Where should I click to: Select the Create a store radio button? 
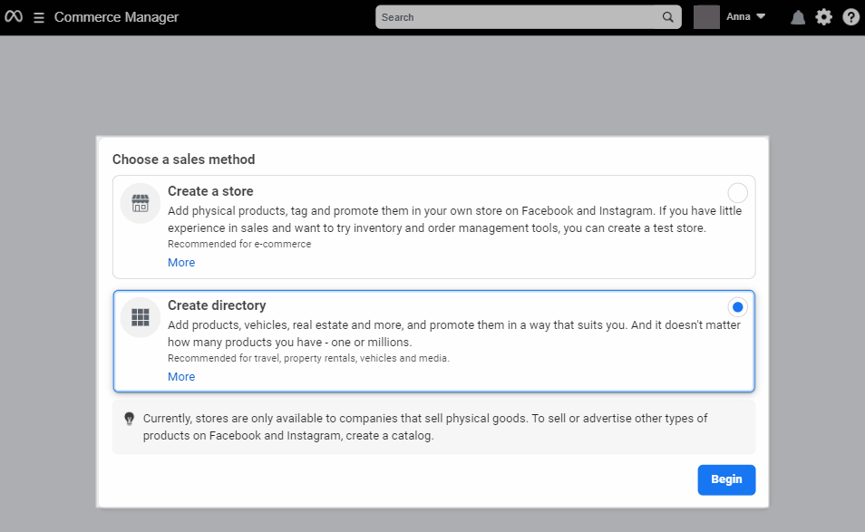coord(737,193)
